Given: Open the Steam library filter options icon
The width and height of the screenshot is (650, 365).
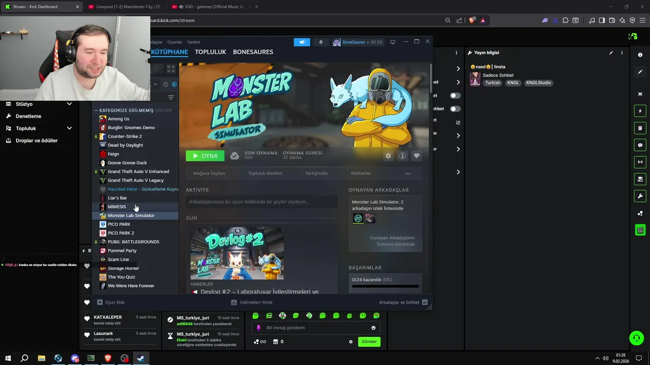Looking at the screenshot, I should tap(171, 97).
